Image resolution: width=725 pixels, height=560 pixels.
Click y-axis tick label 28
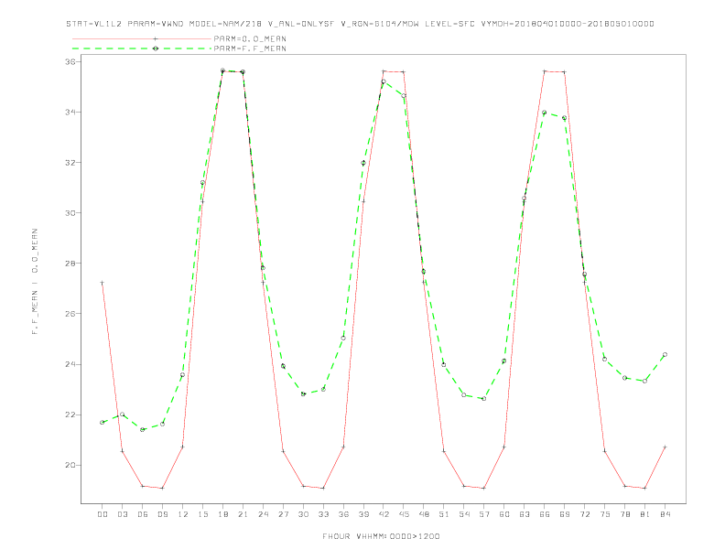tap(71, 264)
